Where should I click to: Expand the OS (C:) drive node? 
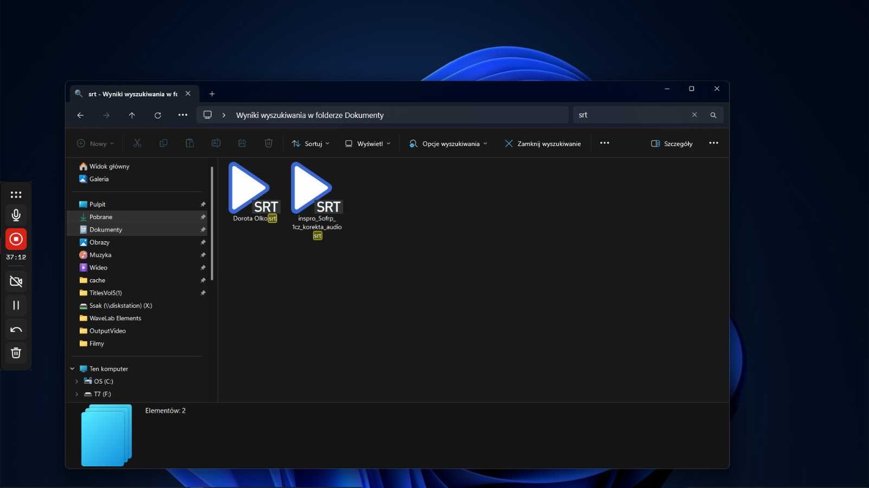tap(77, 381)
